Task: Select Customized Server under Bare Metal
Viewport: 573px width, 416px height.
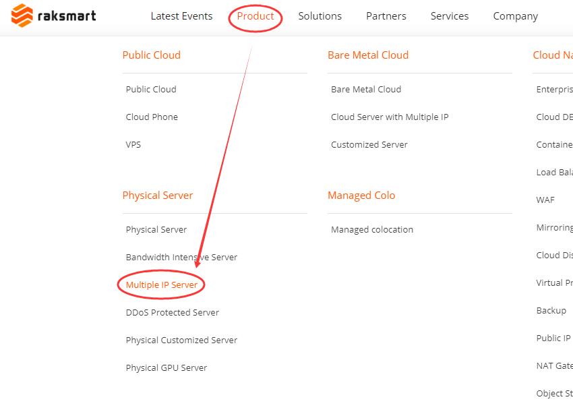Action: coord(369,145)
